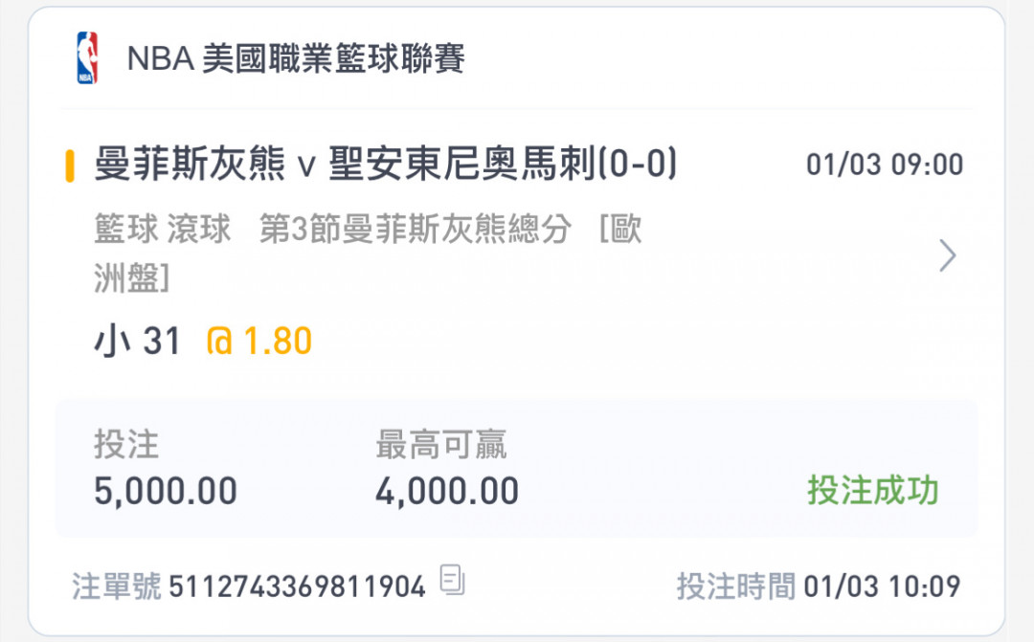Click the 最高可贏 amount 4,000.00
This screenshot has height=642, width=1034.
click(x=447, y=492)
